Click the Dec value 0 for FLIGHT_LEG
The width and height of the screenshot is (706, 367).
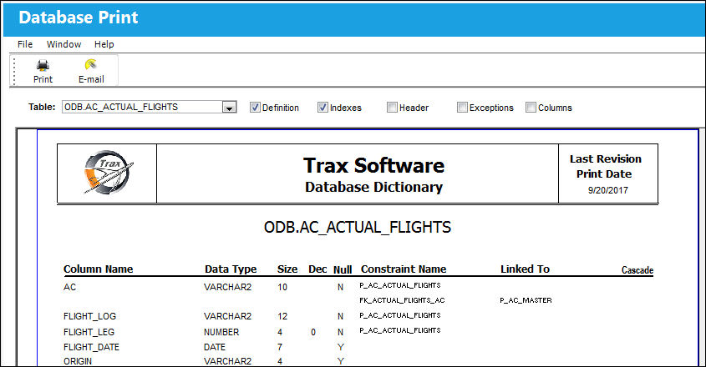313,332
